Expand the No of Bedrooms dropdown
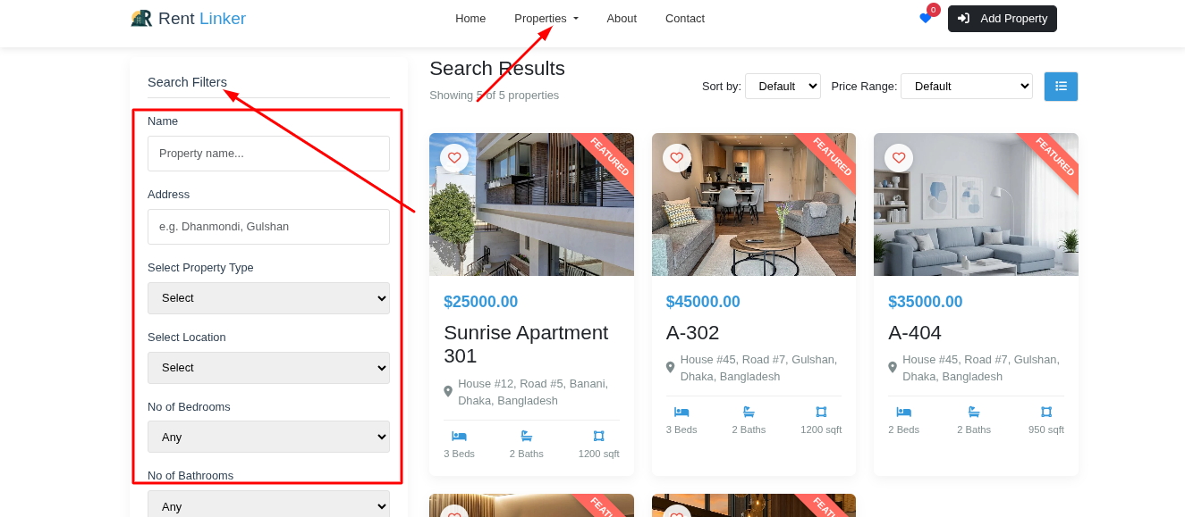The image size is (1185, 517). [268, 438]
